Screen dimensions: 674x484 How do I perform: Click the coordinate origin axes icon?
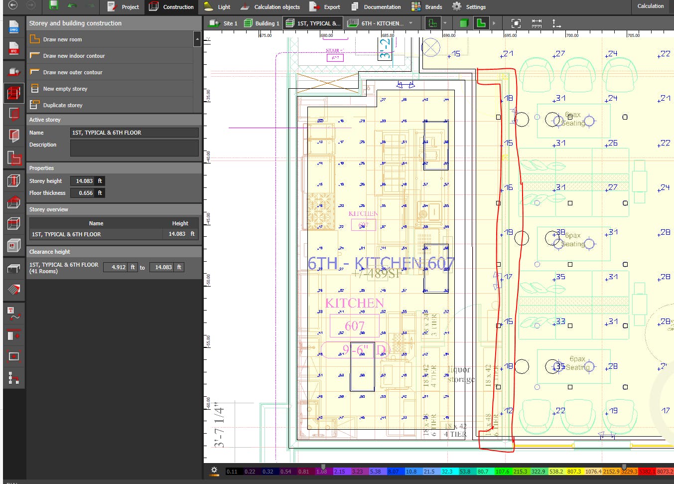click(x=556, y=23)
